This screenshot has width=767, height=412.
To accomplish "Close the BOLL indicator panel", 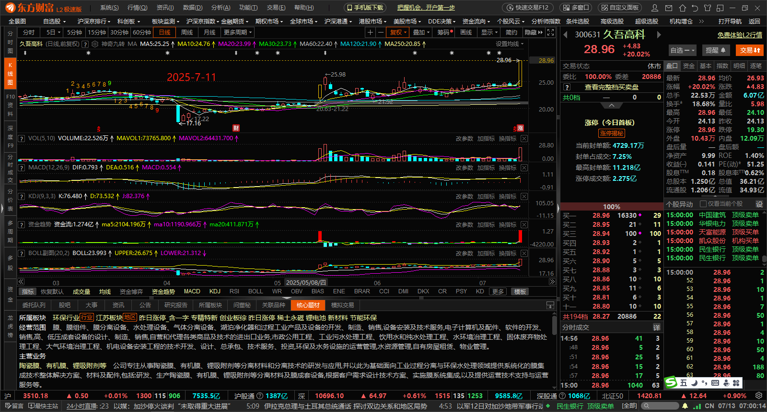I will pyautogui.click(x=524, y=253).
